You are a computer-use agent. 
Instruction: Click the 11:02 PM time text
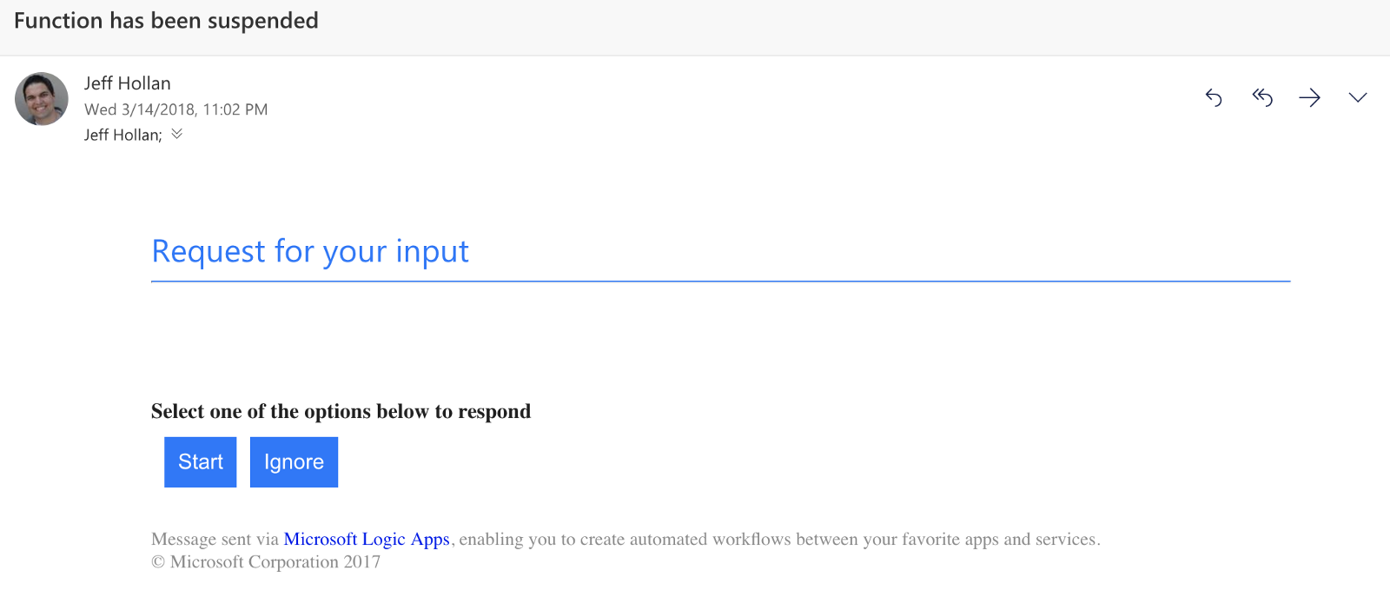tap(235, 109)
